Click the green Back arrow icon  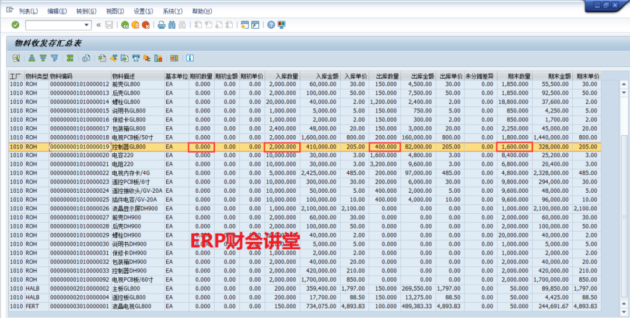125,25
